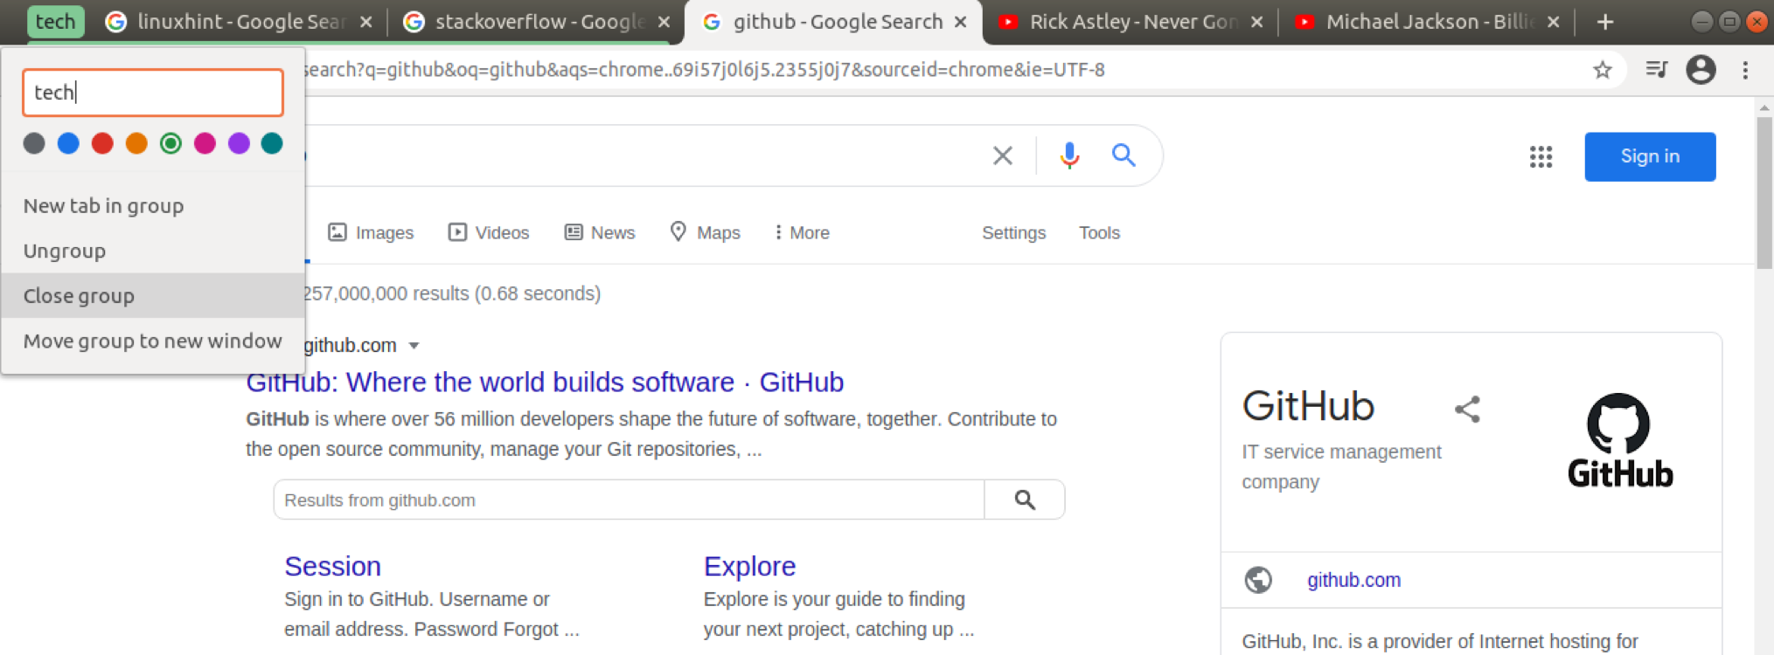Select Close group from the menu
Viewport: 1774px width, 655px height.
click(x=79, y=296)
